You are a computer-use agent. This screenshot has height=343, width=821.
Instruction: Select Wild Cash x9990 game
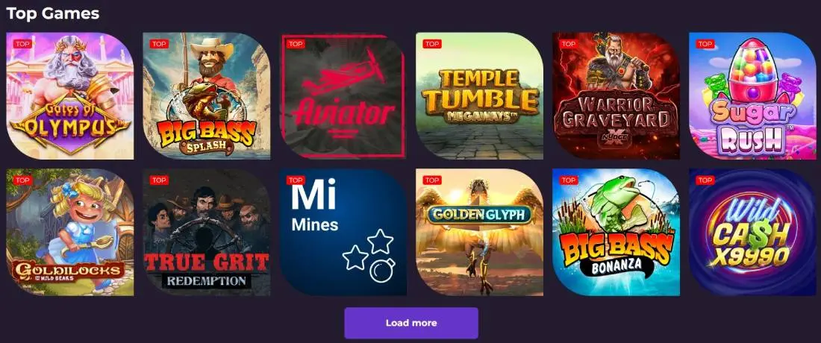coord(752,232)
